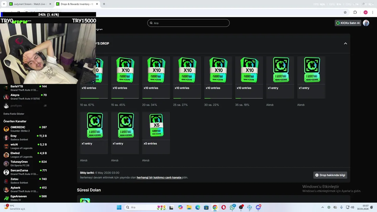The image size is (377, 212).
Task: Click the Bitiş tarihi 6 May 2026 text
Action: pyautogui.click(x=100, y=173)
